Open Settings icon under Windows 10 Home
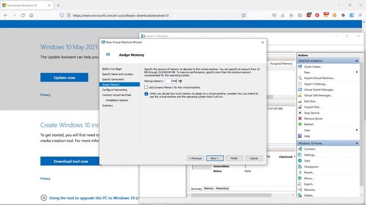The width and height of the screenshot is (366, 205). click(x=300, y=155)
